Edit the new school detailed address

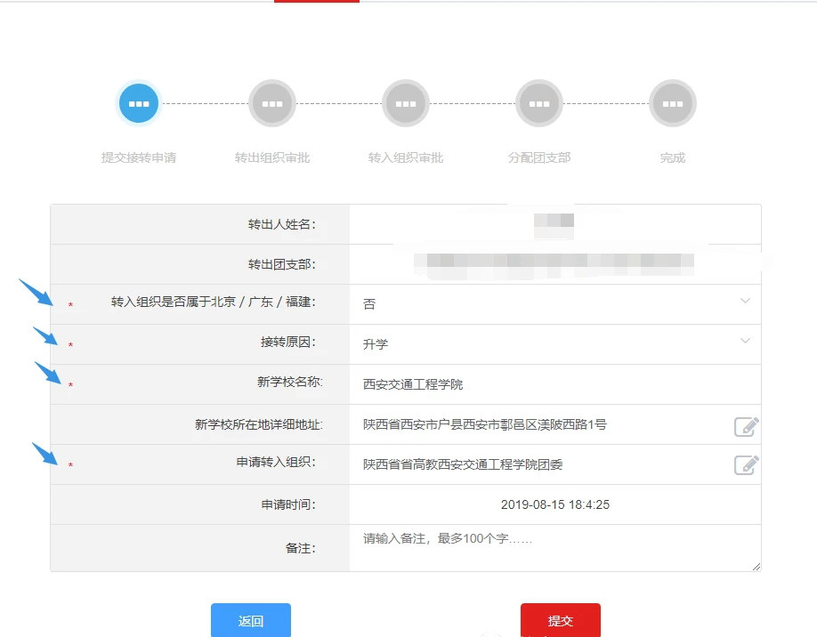point(746,426)
